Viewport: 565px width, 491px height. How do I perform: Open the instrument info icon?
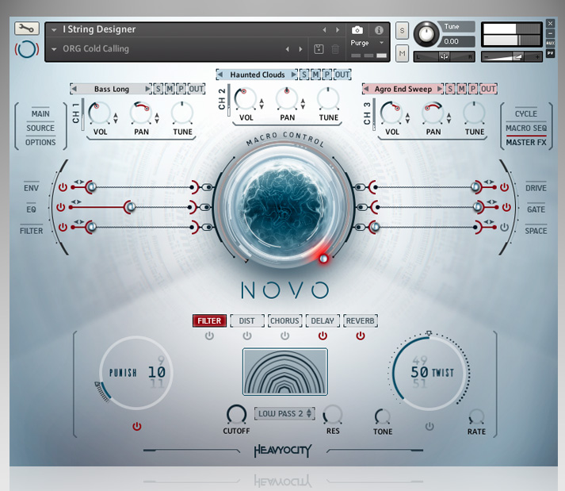pos(379,30)
